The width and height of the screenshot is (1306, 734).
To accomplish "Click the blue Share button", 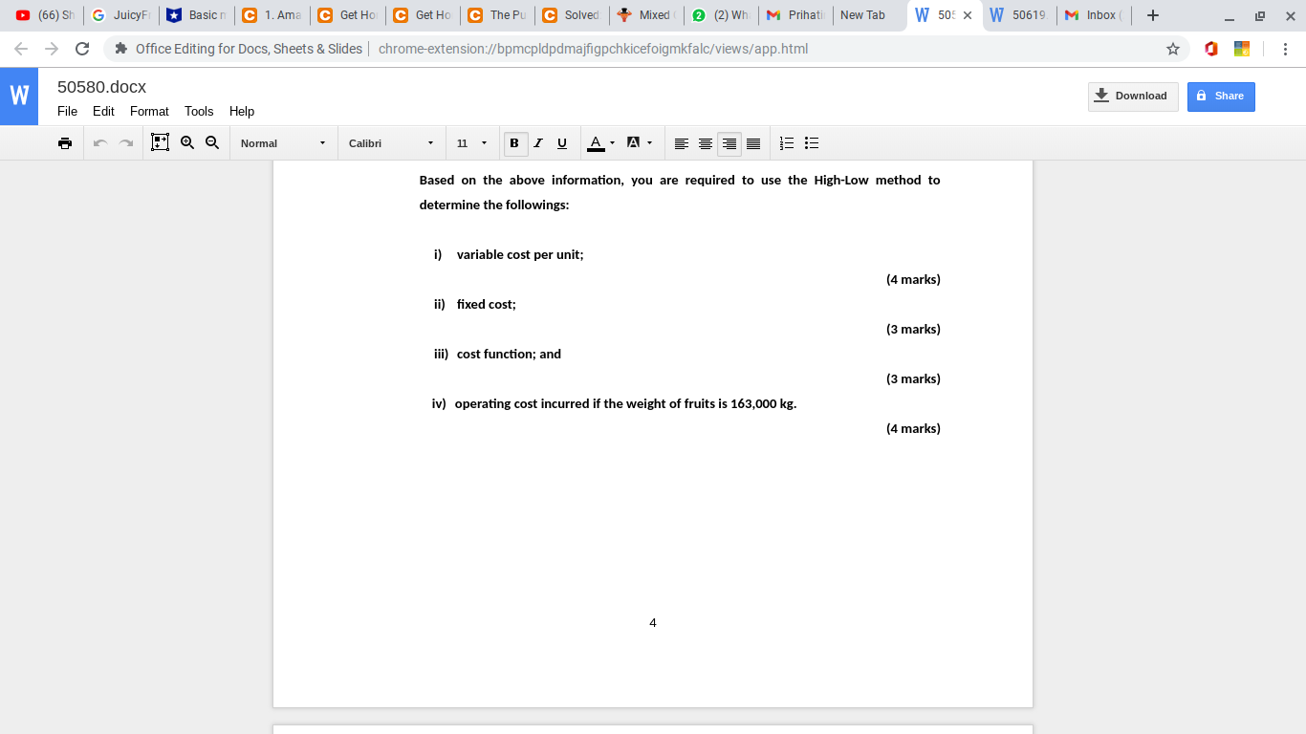I will (x=1221, y=97).
